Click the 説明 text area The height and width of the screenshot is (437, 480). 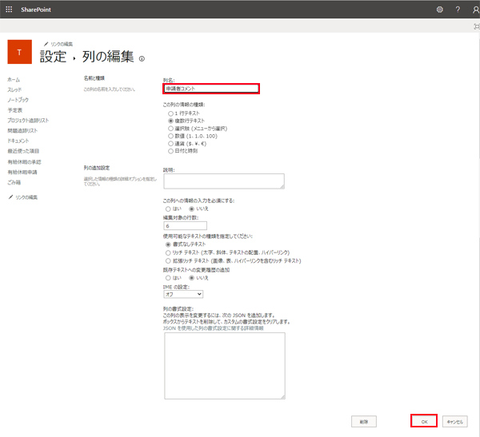pos(224,181)
